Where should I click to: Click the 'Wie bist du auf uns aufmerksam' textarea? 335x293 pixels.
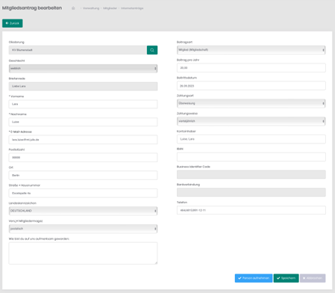(x=83, y=253)
